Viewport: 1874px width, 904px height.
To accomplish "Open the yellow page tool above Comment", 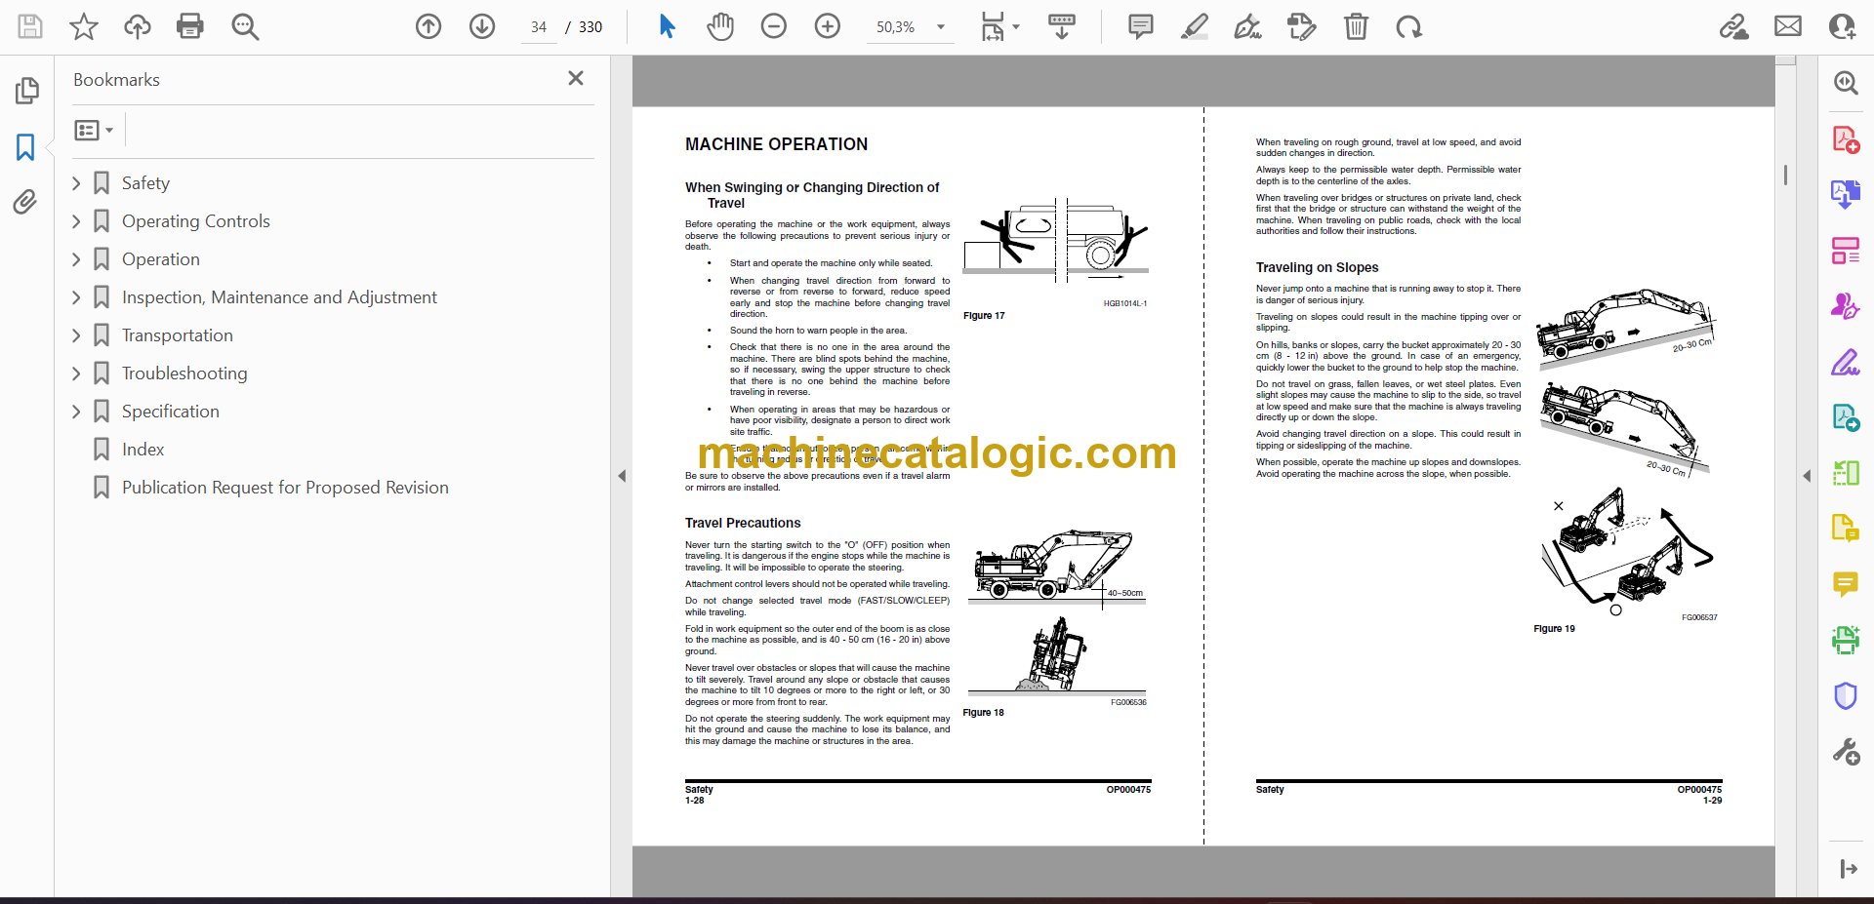I will [x=1845, y=529].
